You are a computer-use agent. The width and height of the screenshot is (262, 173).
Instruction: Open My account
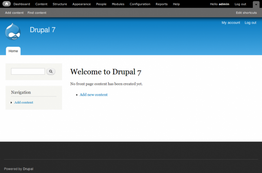click(x=231, y=23)
